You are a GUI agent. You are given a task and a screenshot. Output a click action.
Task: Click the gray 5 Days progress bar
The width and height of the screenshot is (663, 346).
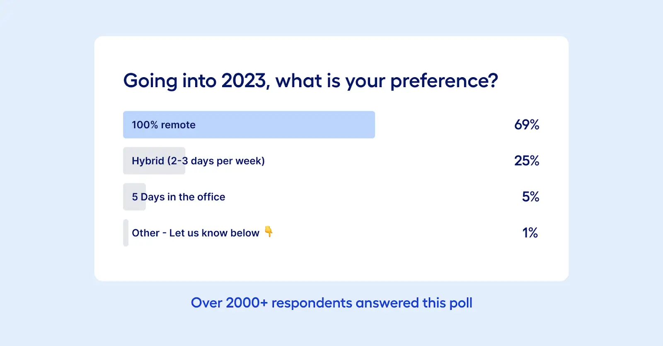click(134, 197)
